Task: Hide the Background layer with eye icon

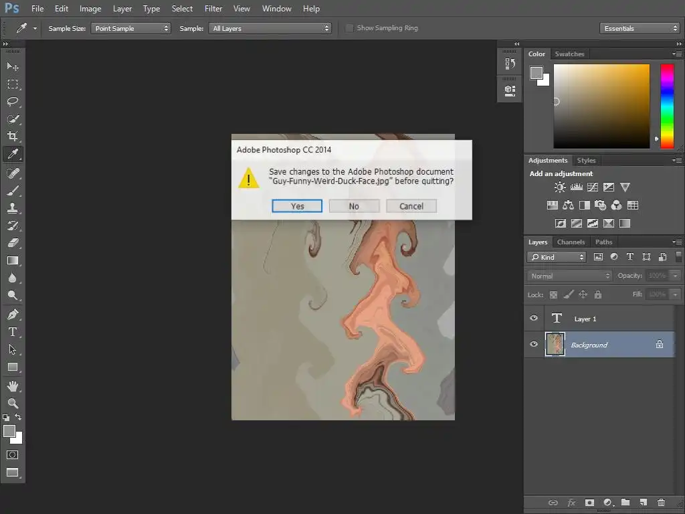Action: (534, 345)
